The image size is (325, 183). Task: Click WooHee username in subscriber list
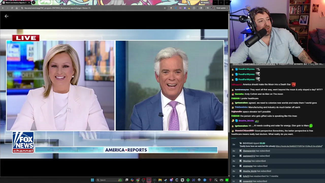pos(247,161)
